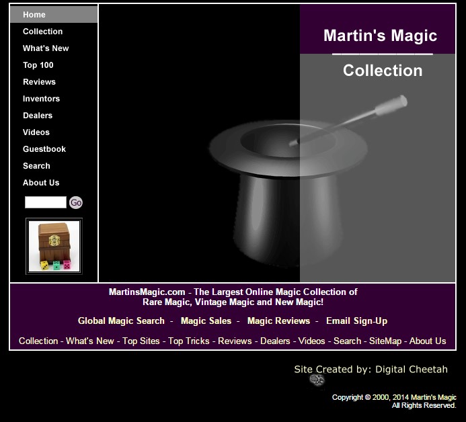Open the Magic Reviews link
The width and height of the screenshot is (466, 422).
(279, 321)
